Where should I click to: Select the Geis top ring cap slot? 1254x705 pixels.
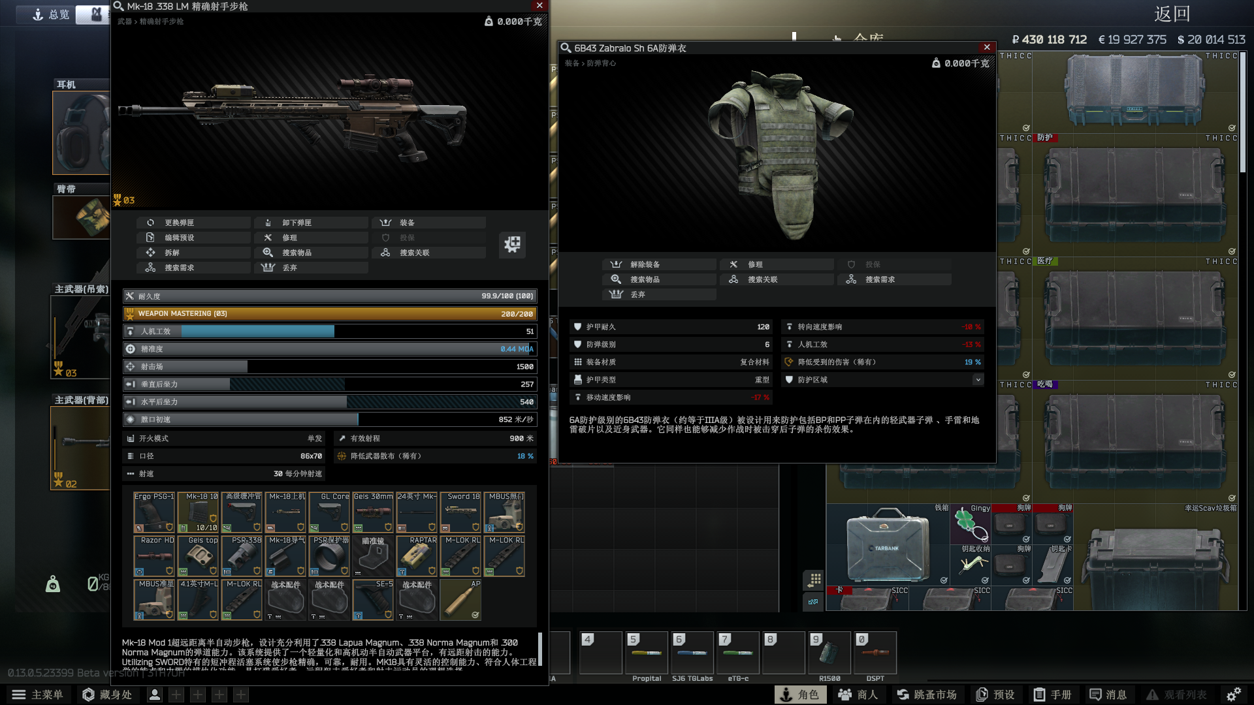point(198,556)
